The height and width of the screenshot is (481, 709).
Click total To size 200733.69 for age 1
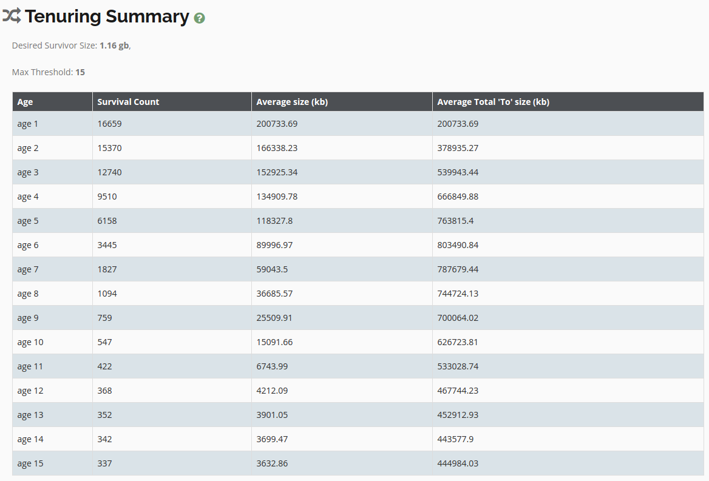458,124
